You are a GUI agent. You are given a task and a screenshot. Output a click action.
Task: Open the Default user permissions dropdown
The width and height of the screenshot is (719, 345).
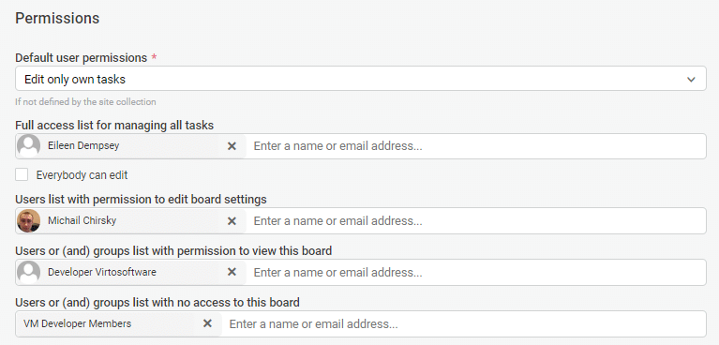click(360, 79)
